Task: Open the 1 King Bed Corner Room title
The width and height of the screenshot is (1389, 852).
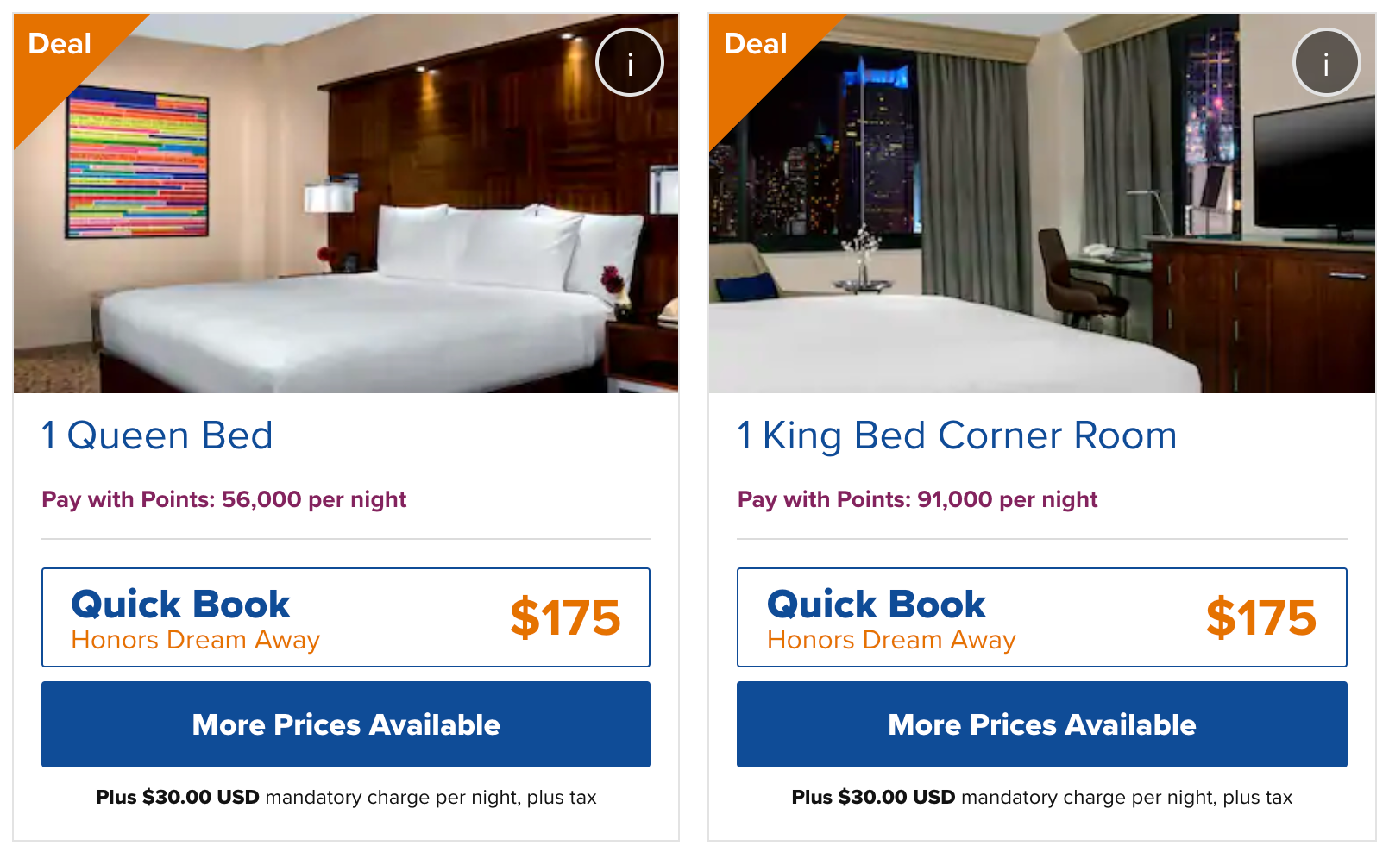Action: [957, 435]
